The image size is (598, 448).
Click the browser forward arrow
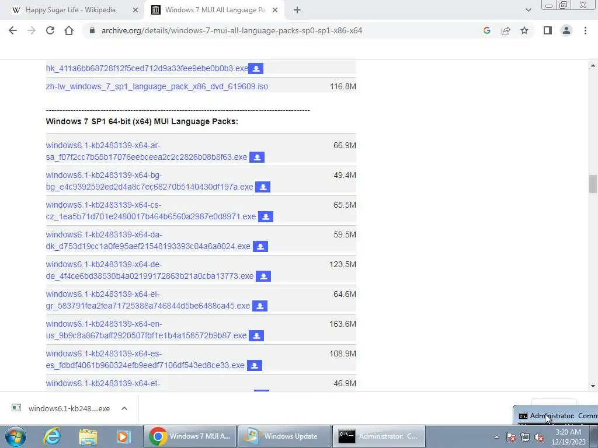click(32, 30)
